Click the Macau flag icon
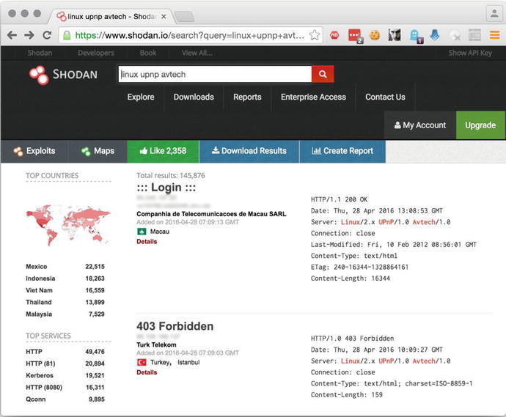Viewport: 506px width, 417px height. coord(142,232)
